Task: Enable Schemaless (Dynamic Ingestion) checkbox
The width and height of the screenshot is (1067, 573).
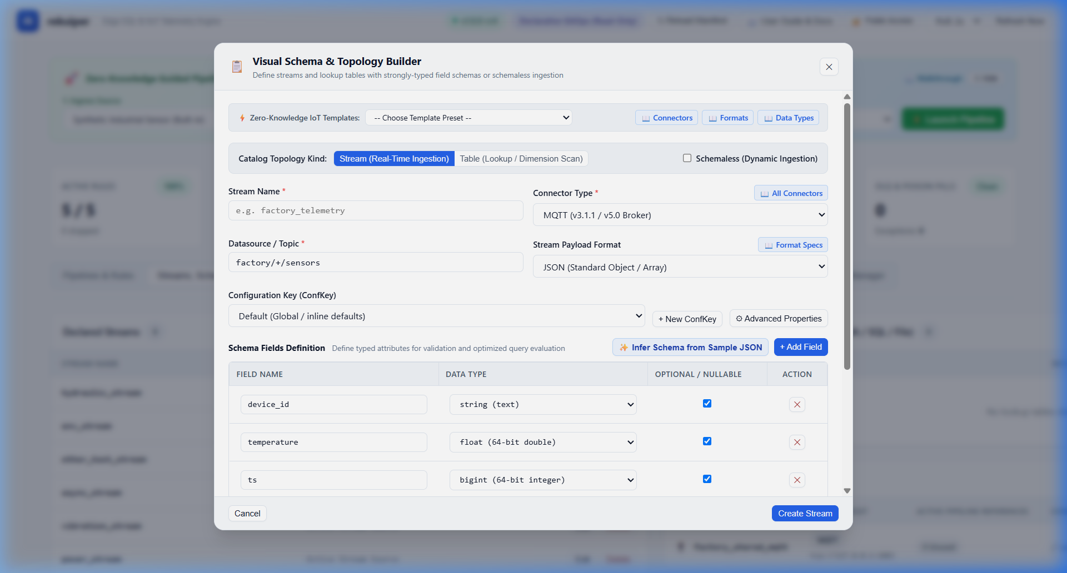Action: (x=687, y=158)
